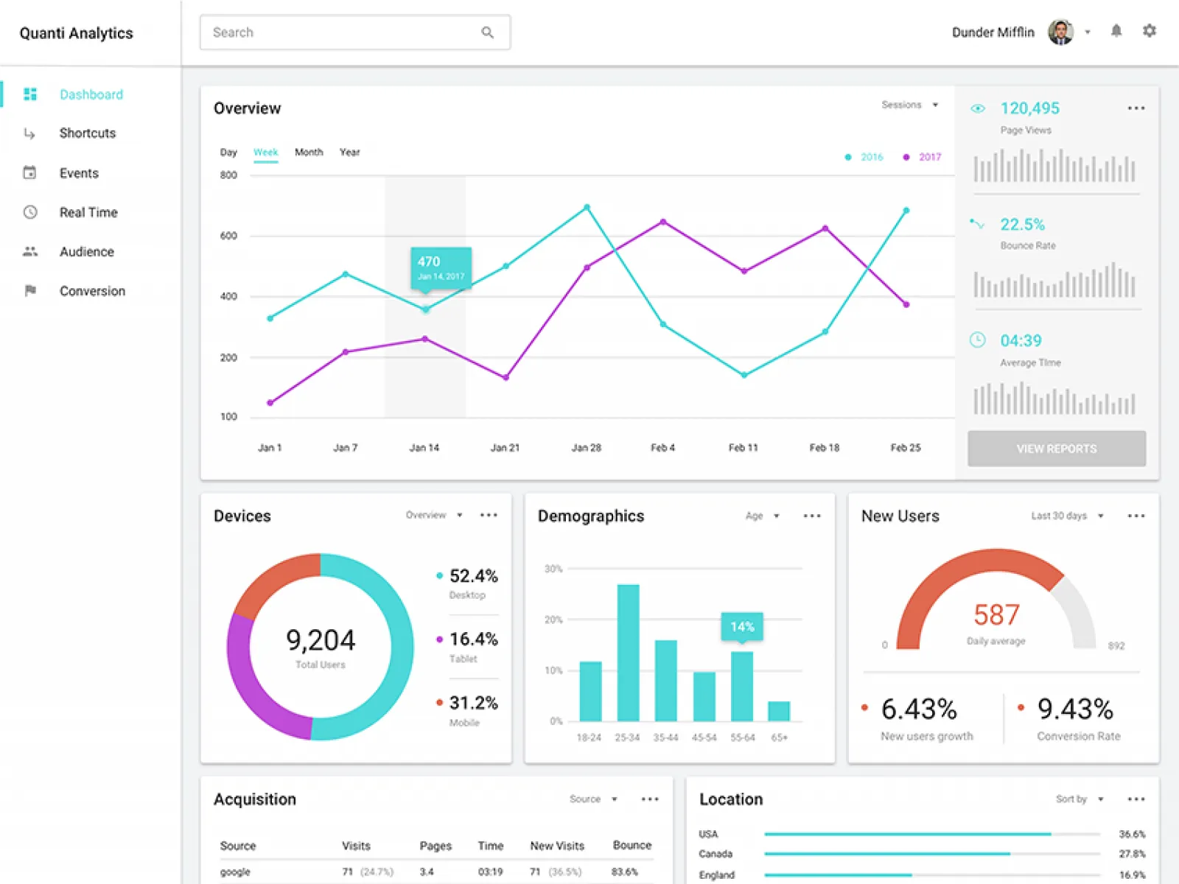Screen dimensions: 1179x884
Task: Select the Audience people icon
Action: click(30, 251)
